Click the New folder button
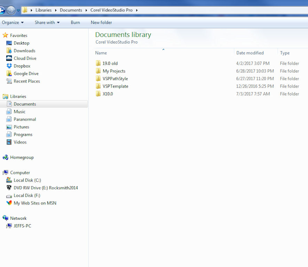Viewport: 308px width, 267px height. 101,23
